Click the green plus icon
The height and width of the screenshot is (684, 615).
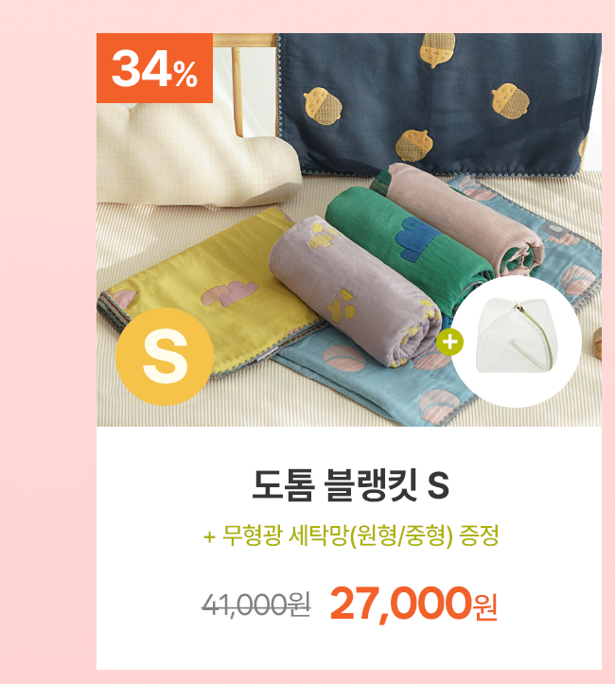point(449,342)
